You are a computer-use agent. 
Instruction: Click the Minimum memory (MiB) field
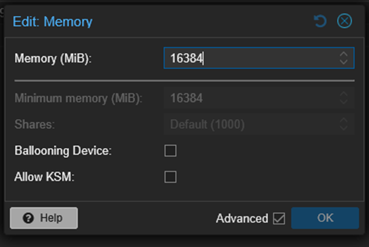tap(249, 98)
